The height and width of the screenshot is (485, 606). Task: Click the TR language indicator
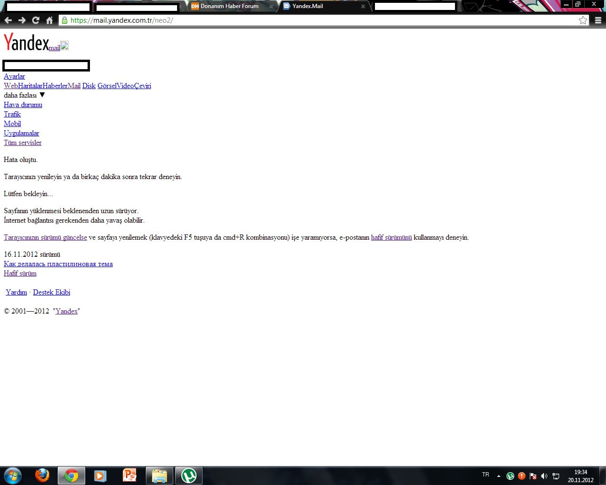(x=486, y=475)
